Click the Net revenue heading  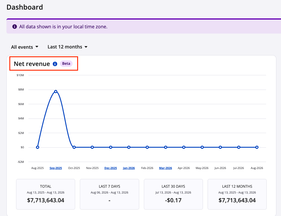(32, 64)
